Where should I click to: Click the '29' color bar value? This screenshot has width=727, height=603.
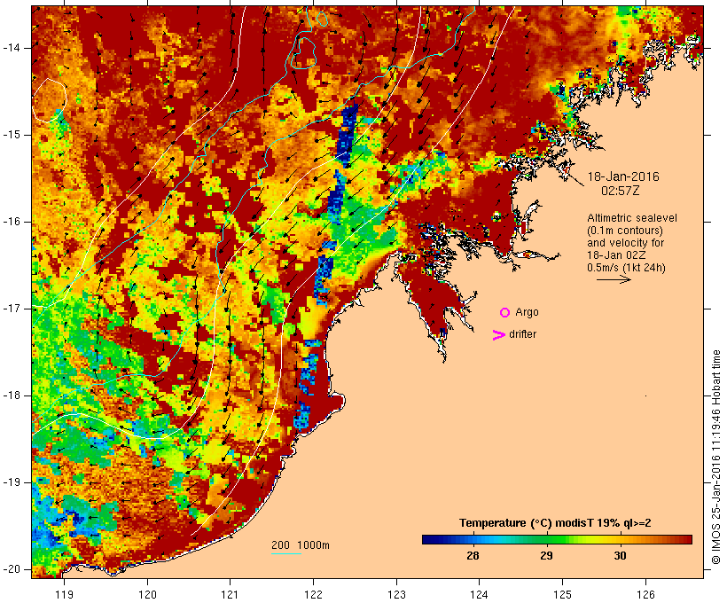[x=546, y=556]
